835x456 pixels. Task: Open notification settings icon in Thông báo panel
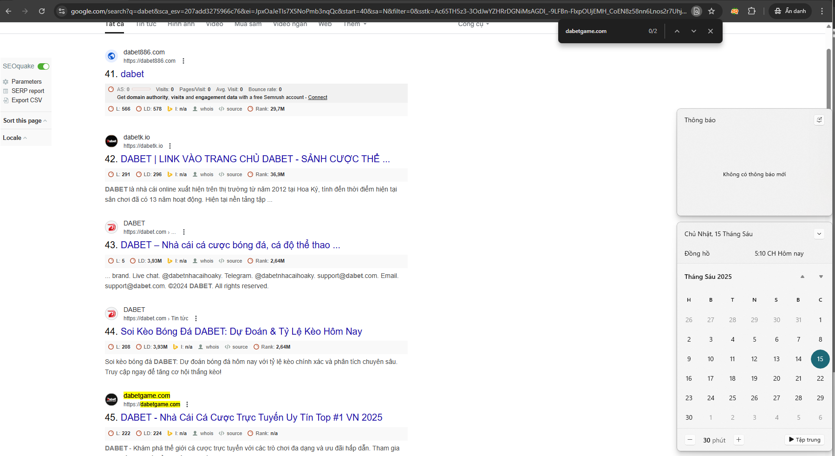tap(819, 120)
